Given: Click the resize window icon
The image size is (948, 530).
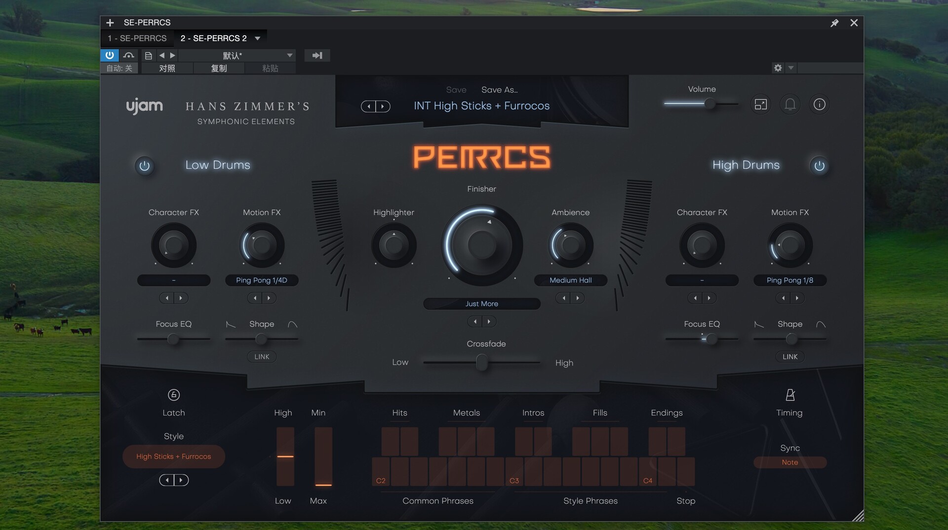Looking at the screenshot, I should pyautogui.click(x=761, y=104).
